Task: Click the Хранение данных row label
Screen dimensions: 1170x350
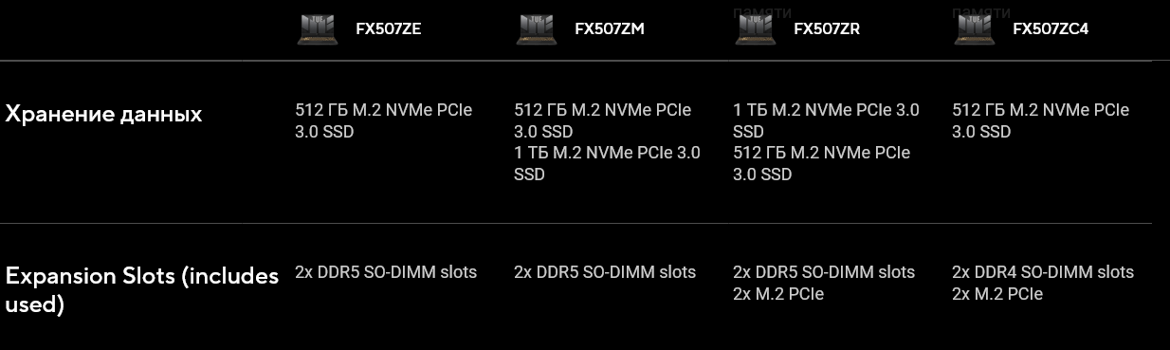Action: pos(103,115)
